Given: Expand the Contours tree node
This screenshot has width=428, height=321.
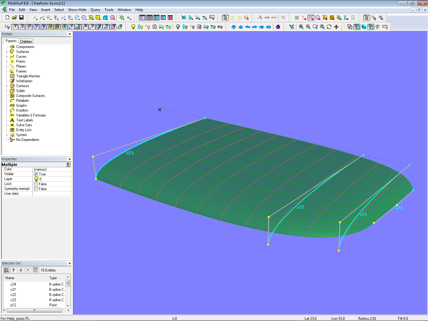Looking at the screenshot, I should coord(7,86).
